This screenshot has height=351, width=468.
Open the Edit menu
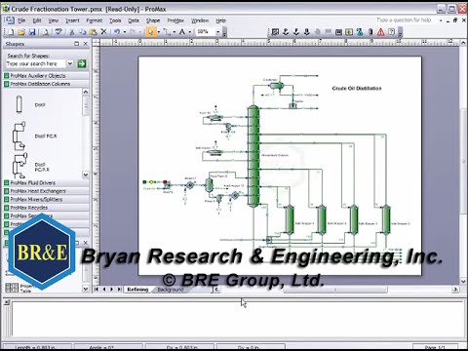point(37,20)
